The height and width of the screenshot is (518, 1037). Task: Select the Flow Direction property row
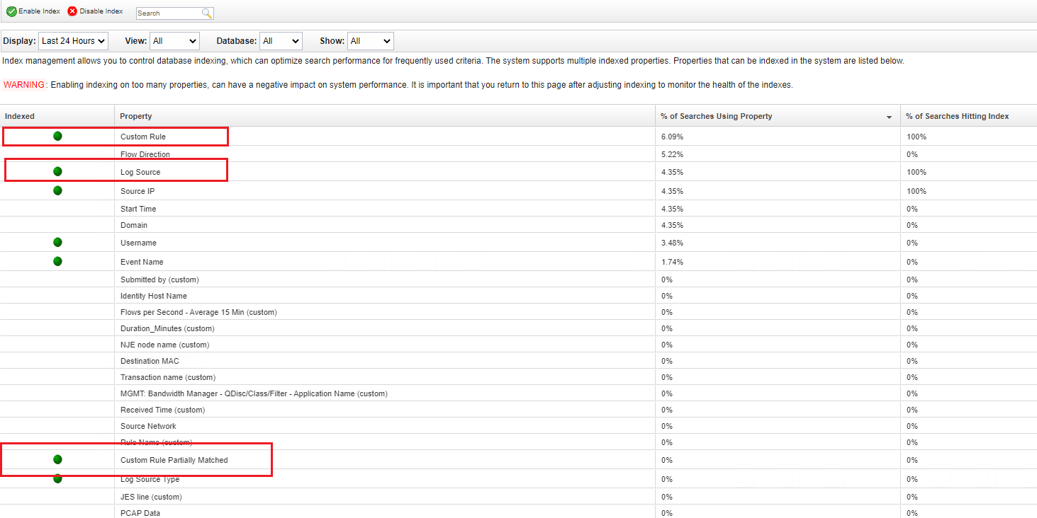pyautogui.click(x=145, y=154)
